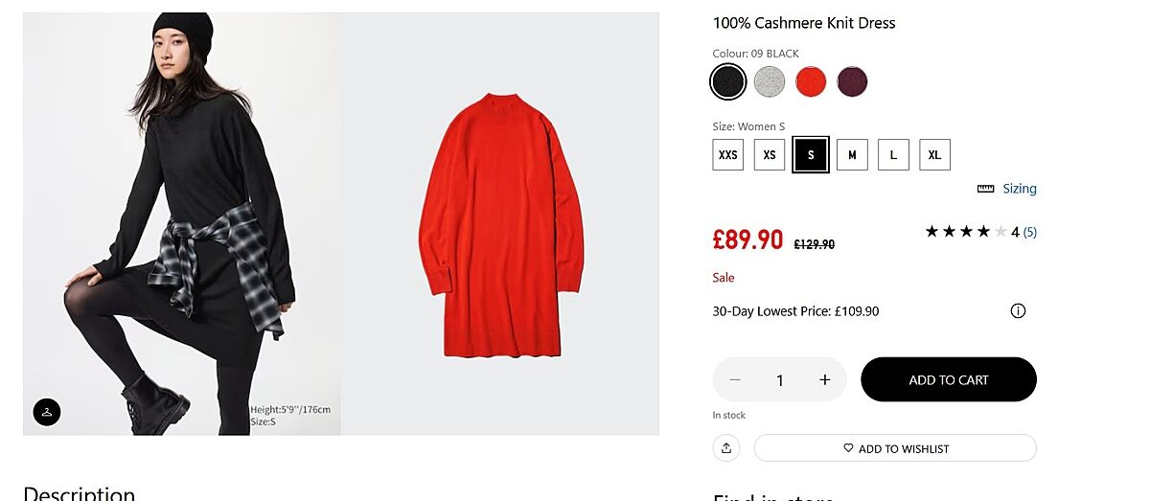Decrease quantity with the minus icon

point(735,380)
